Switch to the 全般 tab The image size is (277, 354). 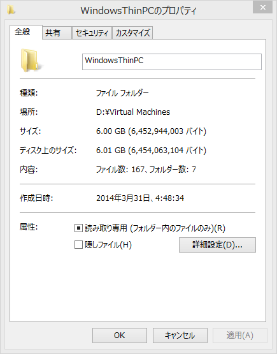point(26,32)
